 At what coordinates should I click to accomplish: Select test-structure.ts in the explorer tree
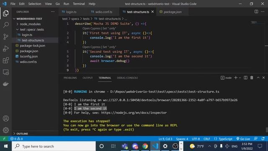(33, 40)
